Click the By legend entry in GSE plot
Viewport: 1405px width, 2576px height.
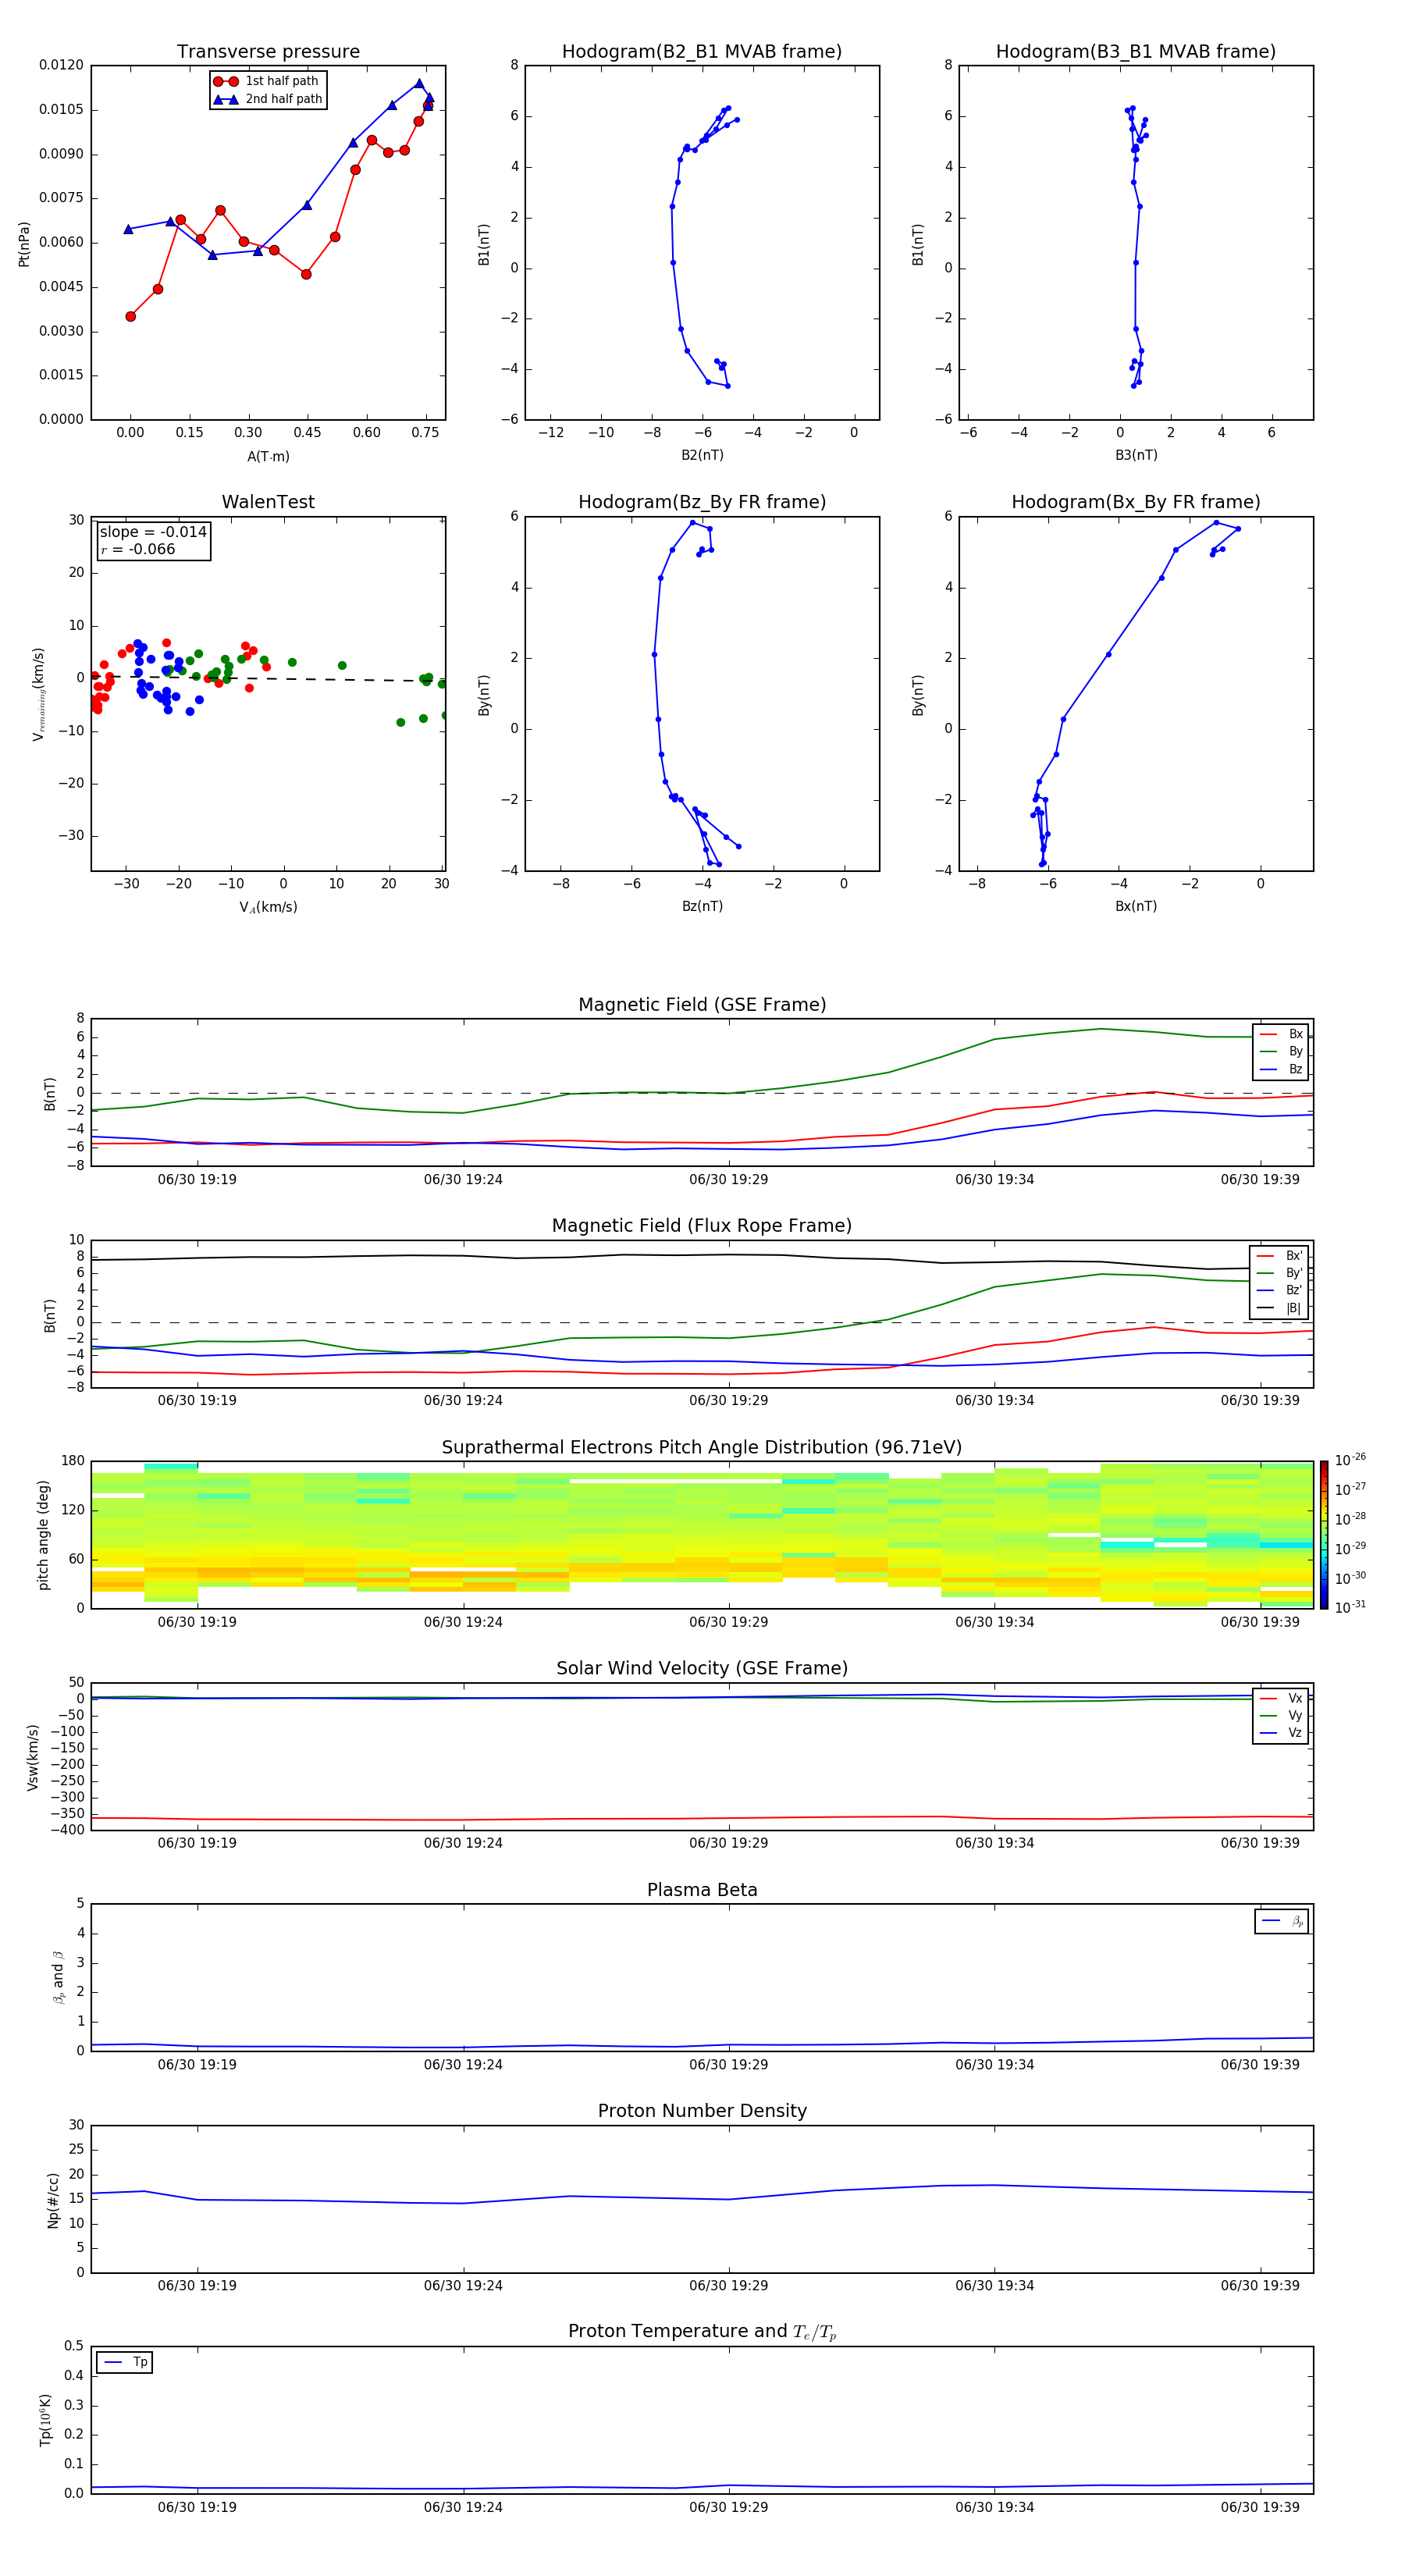point(1281,1052)
